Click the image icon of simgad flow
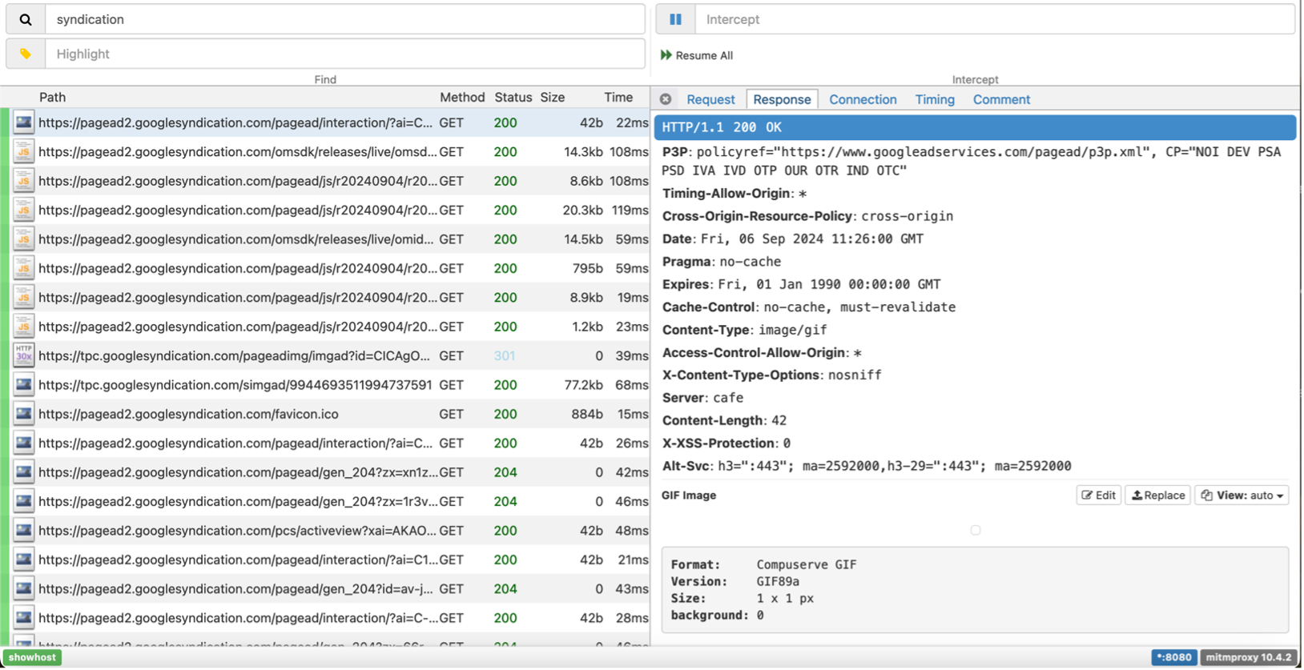This screenshot has height=670, width=1304. point(23,385)
